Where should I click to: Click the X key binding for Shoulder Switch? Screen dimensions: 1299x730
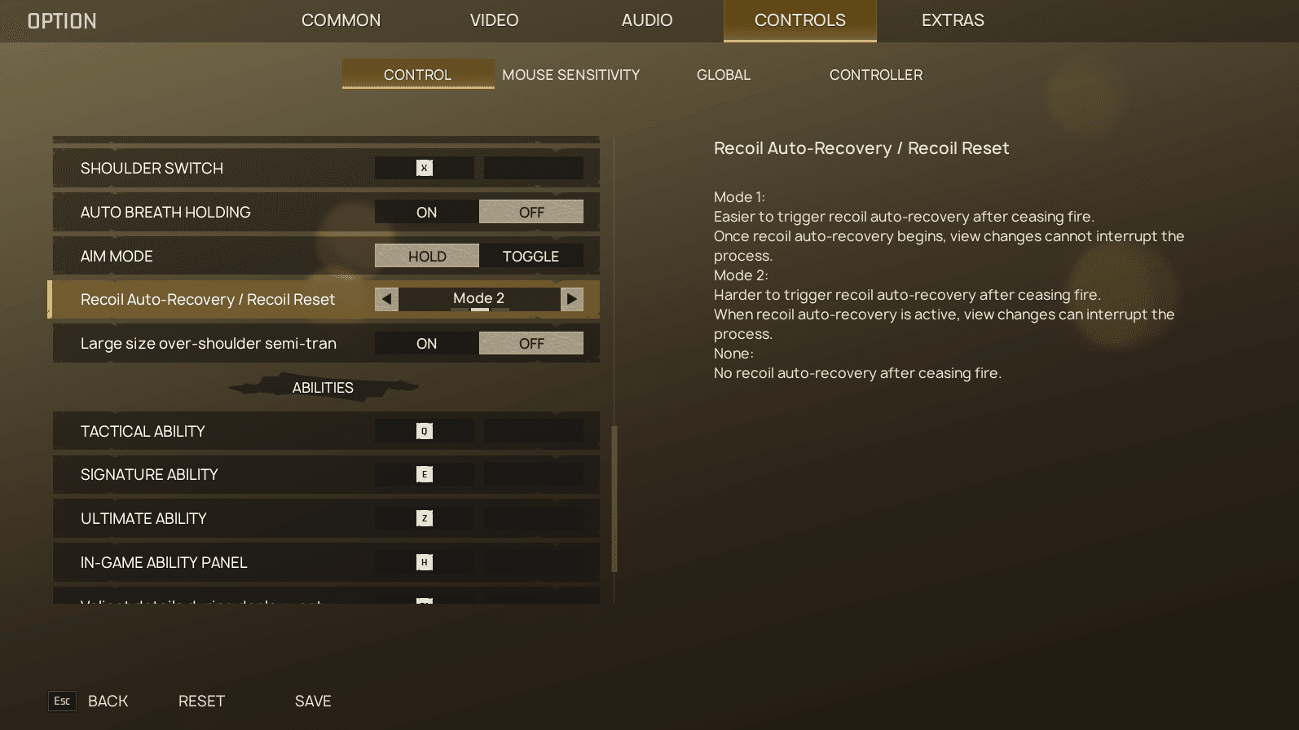coord(424,168)
